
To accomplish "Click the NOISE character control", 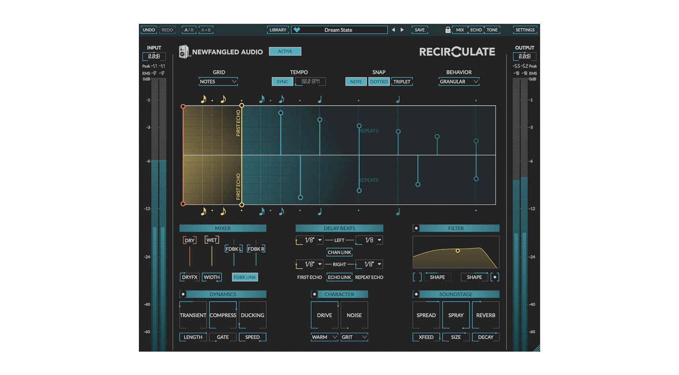I will click(354, 315).
